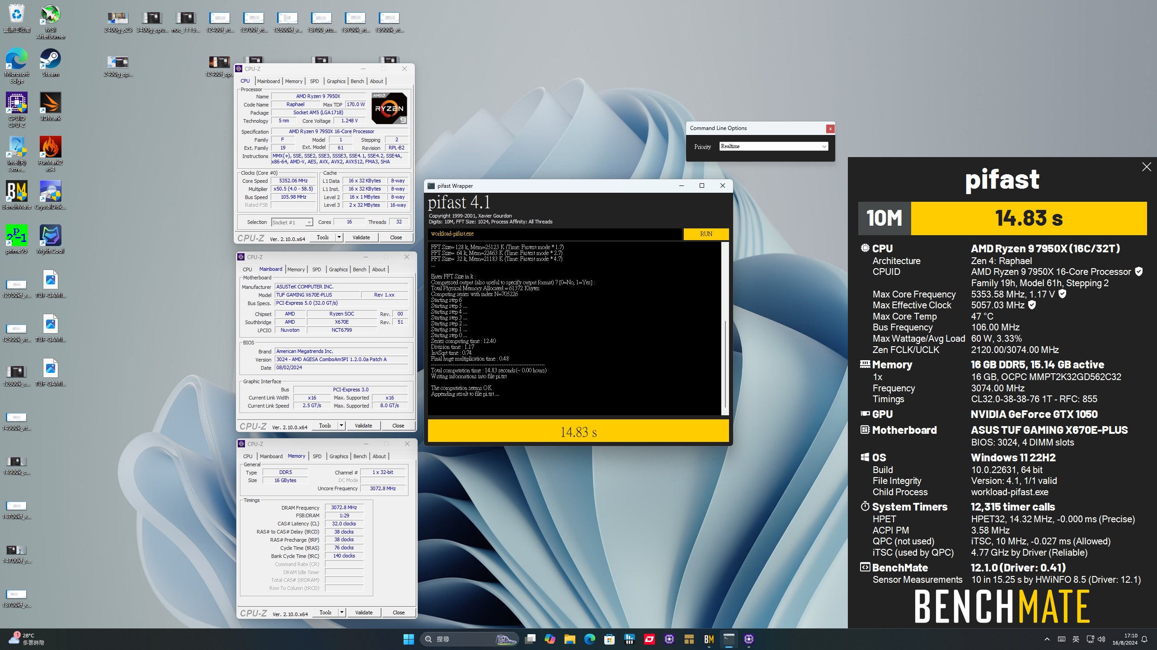Toggle the input language indicator 英
Image resolution: width=1157 pixels, height=650 pixels.
click(1076, 639)
